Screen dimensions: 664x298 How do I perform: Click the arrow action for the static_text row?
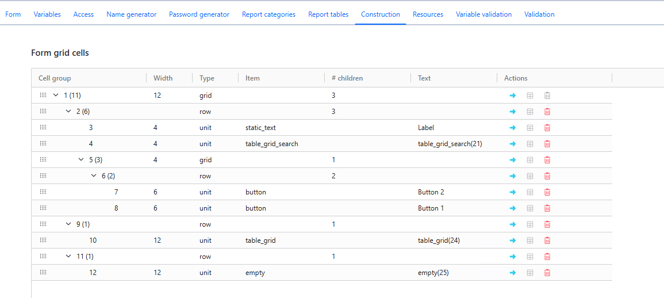(x=512, y=128)
